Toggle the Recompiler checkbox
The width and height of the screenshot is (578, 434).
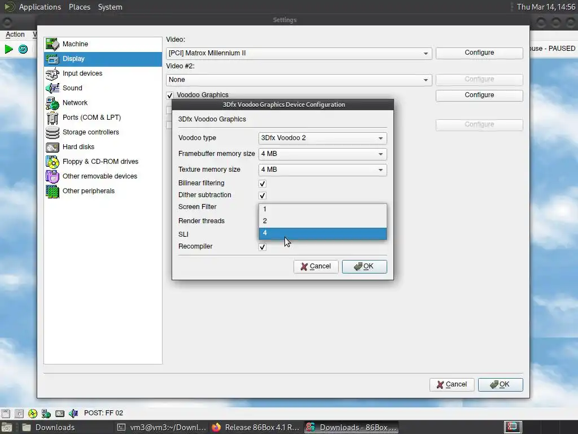(x=262, y=247)
